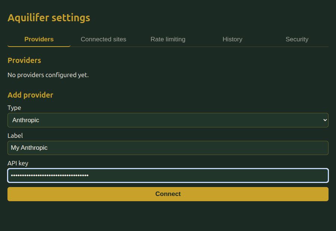Open the provider Type dropdown showing Anthropic
The width and height of the screenshot is (336, 231).
coord(168,120)
